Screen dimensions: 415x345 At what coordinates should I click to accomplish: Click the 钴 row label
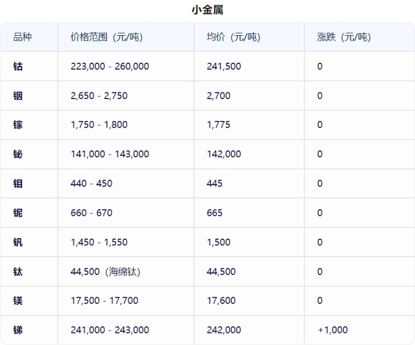pos(18,66)
